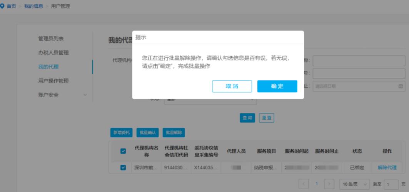Toggle the select-all checkbox in table header
The width and height of the screenshot is (409, 192).
click(x=123, y=151)
